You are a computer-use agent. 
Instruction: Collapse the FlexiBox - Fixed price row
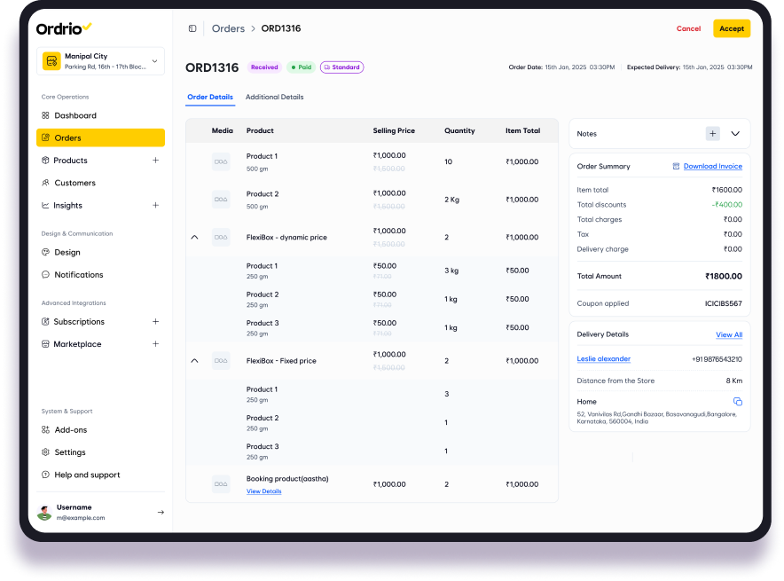pyautogui.click(x=194, y=361)
